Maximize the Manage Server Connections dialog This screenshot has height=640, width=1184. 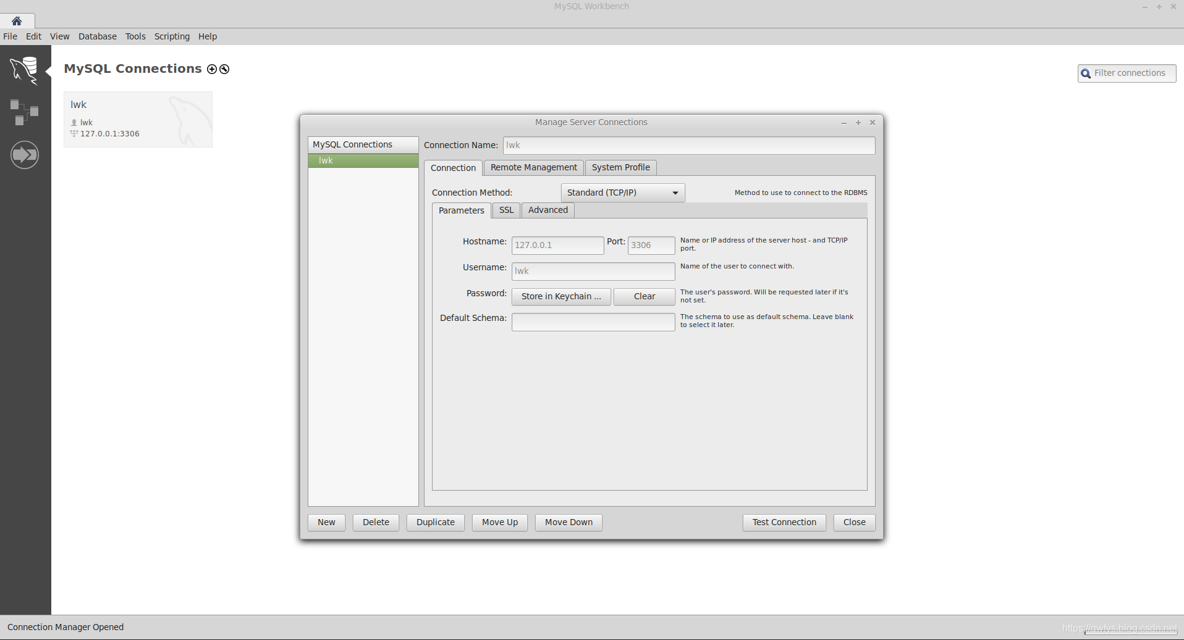pos(858,122)
